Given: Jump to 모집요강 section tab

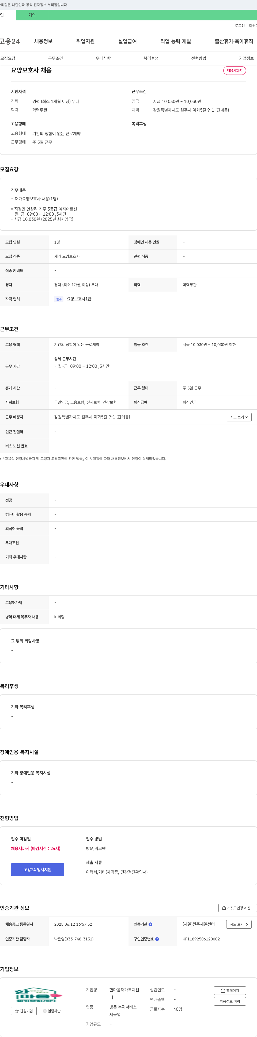Looking at the screenshot, I should click(x=7, y=58).
